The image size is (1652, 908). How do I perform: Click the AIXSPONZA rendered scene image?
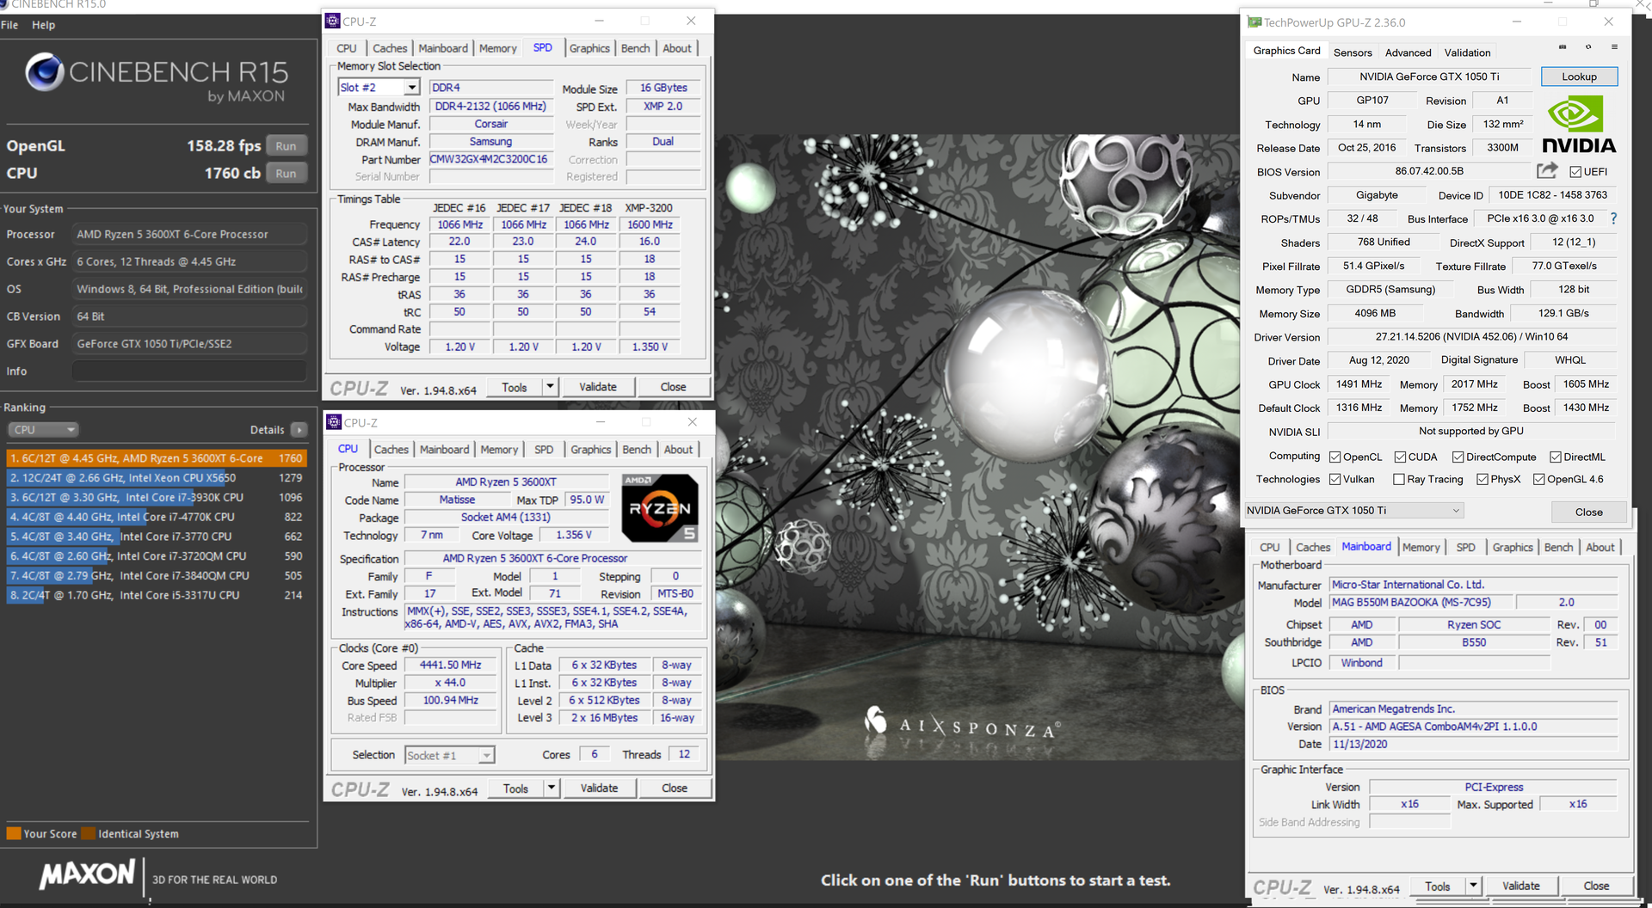[x=977, y=447]
